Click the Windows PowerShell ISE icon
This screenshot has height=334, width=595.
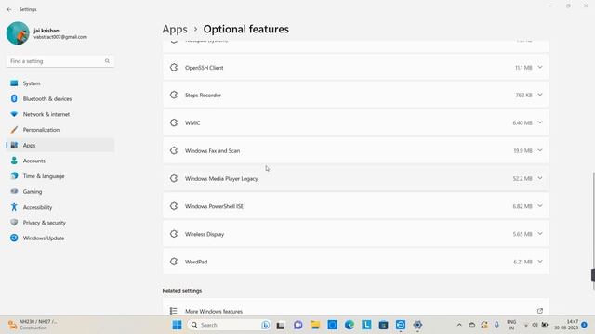tap(174, 206)
